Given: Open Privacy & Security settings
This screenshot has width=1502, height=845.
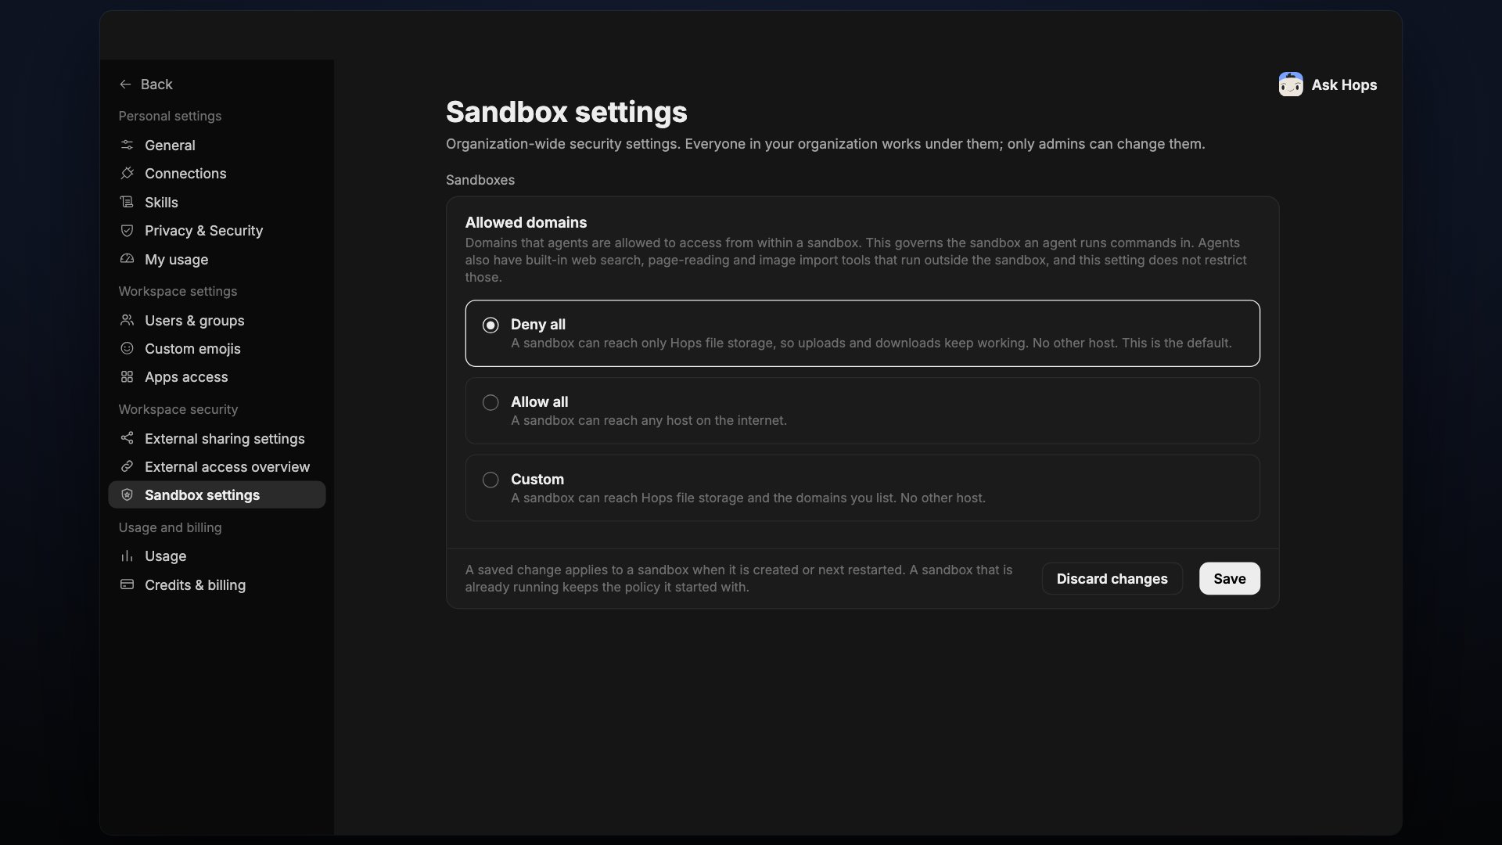Looking at the screenshot, I should click(x=217, y=230).
